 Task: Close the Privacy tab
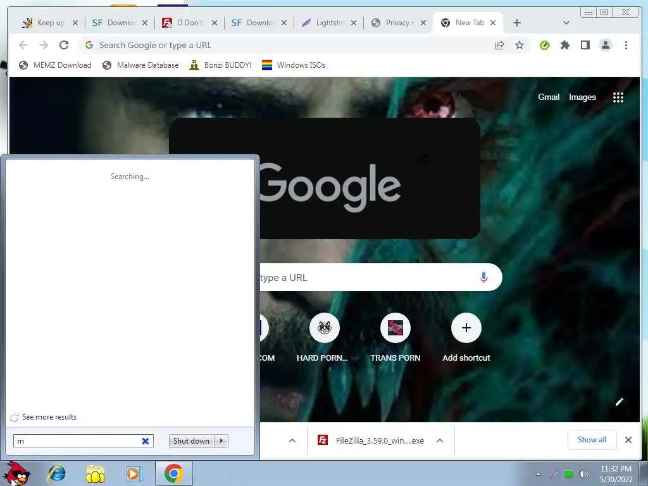[423, 23]
